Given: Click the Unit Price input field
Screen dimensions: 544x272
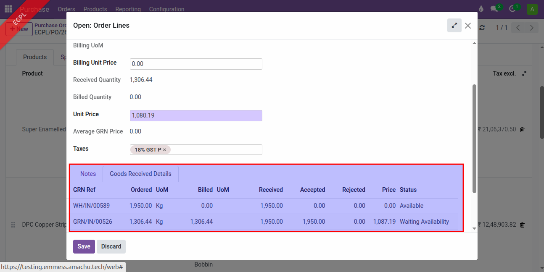Looking at the screenshot, I should click(196, 115).
